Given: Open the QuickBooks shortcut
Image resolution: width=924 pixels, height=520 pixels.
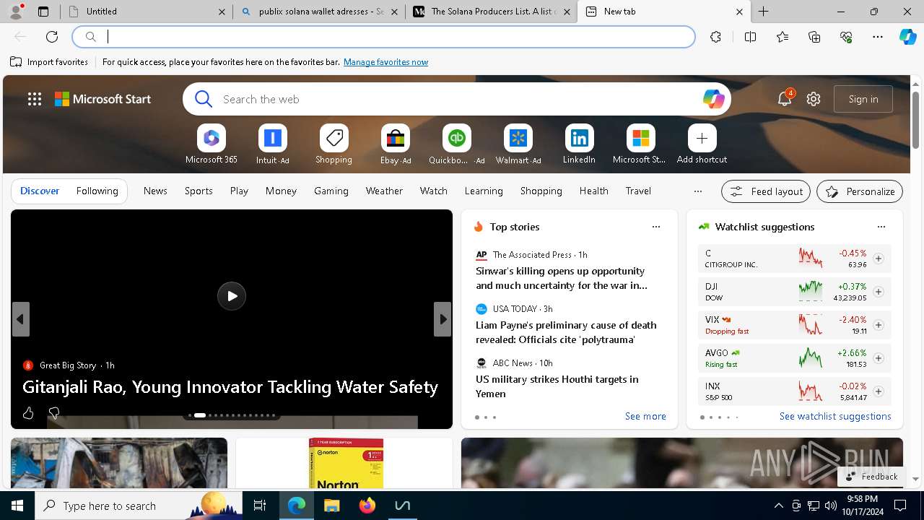Looking at the screenshot, I should [x=456, y=144].
